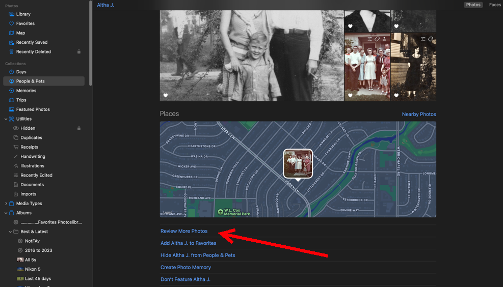The image size is (503, 287).
Task: Switch to the Photos tab
Action: pyautogui.click(x=473, y=5)
